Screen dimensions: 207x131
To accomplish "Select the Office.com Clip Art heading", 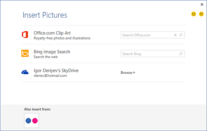I will [52, 33].
